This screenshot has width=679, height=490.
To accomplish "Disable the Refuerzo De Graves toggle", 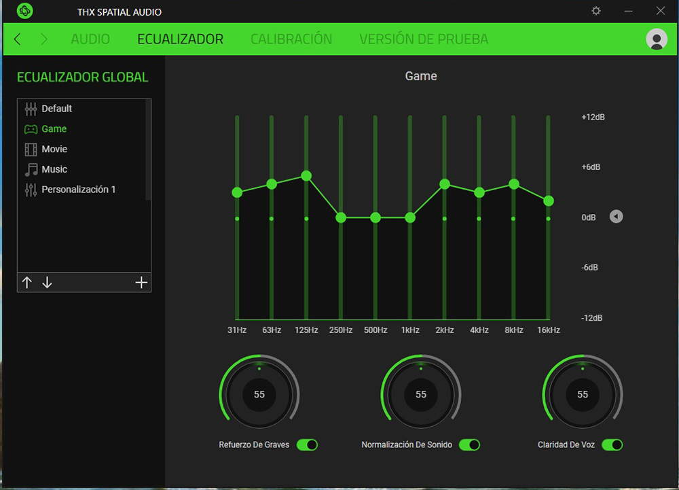I will tap(307, 444).
